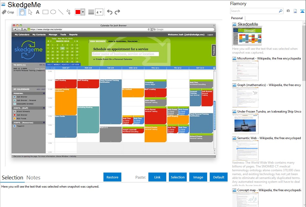Click the search magnifier icon
The width and height of the screenshot is (306, 207).
click(280, 11)
